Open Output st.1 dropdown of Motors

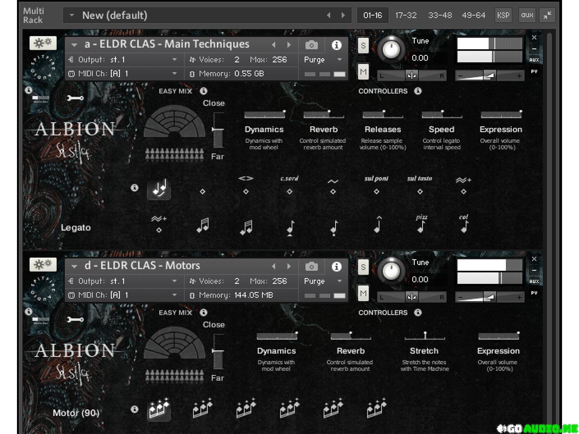coord(175,281)
